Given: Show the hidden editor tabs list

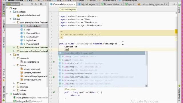Looking at the screenshot, I should coord(174,4).
